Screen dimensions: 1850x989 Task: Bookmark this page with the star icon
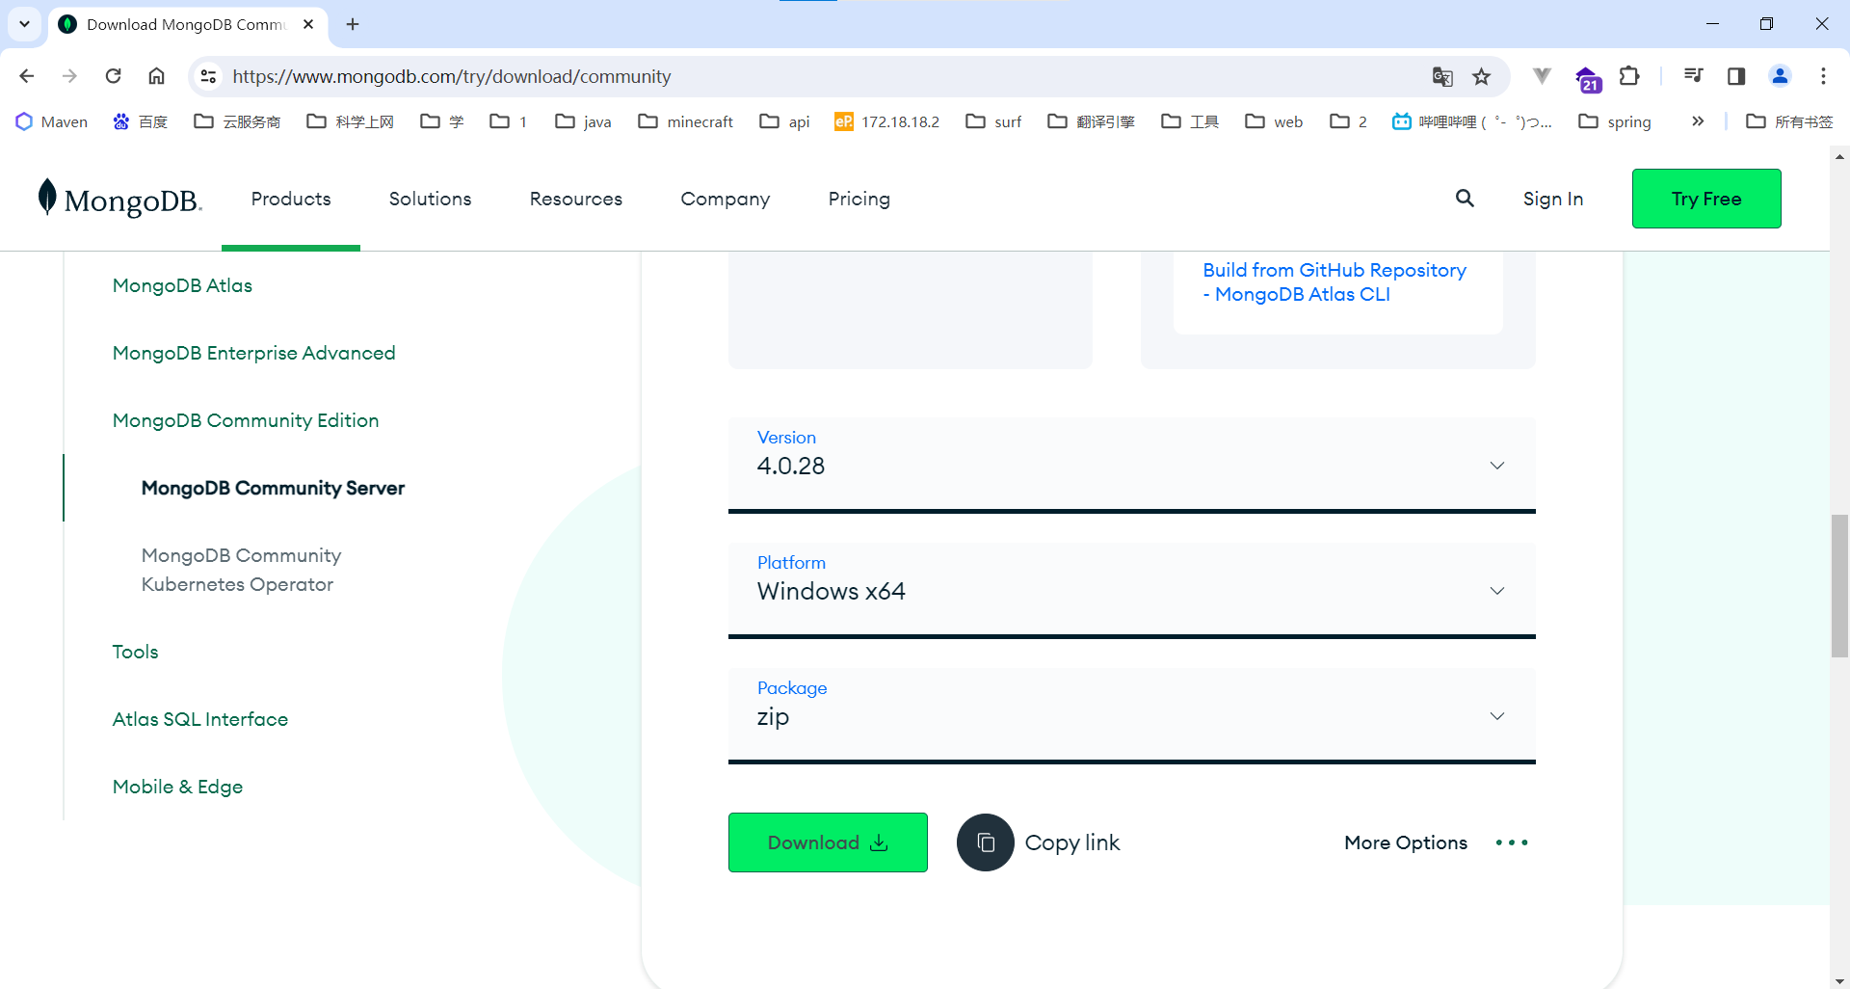coord(1482,76)
